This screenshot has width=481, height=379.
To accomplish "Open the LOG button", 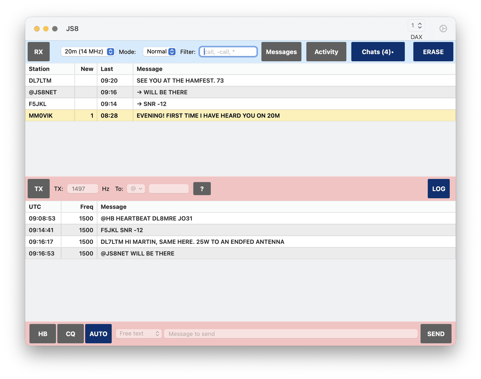I will (x=439, y=189).
